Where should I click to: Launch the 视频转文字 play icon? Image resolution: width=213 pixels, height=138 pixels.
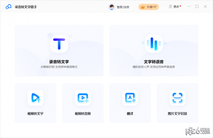(x=35, y=98)
